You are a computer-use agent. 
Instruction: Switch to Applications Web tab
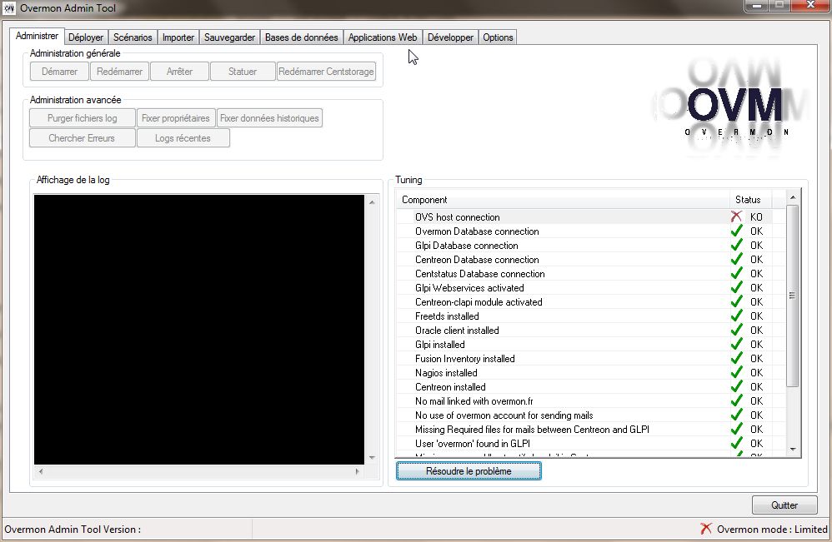click(382, 37)
